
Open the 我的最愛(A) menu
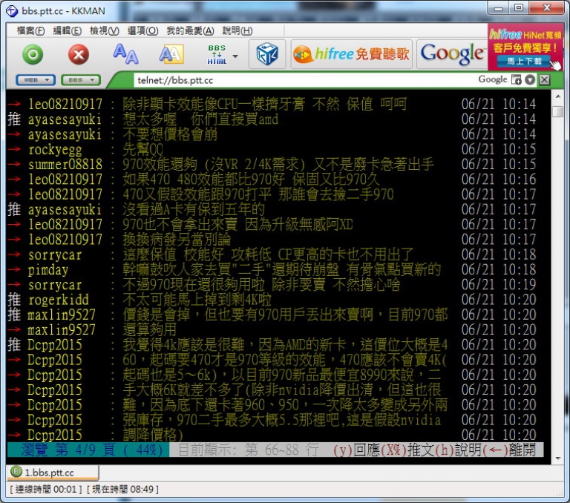pyautogui.click(x=190, y=31)
